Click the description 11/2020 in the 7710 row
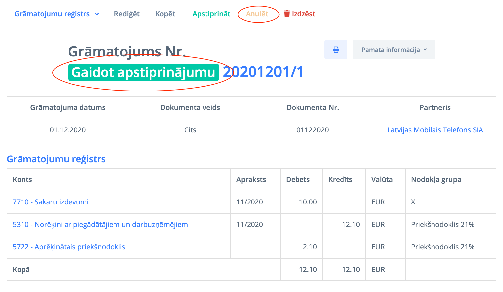The image size is (503, 292). (x=250, y=202)
